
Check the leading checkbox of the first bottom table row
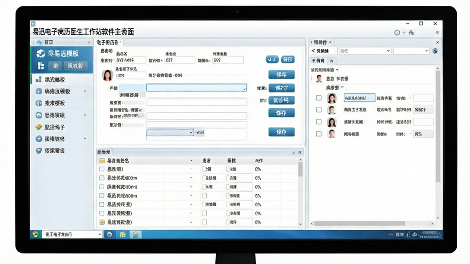click(101, 169)
